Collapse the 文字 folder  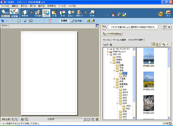[114, 87]
